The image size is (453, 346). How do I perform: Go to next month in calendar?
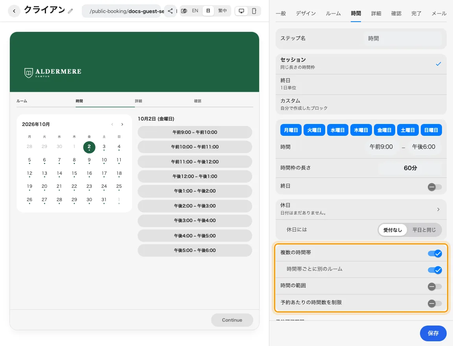tap(122, 124)
